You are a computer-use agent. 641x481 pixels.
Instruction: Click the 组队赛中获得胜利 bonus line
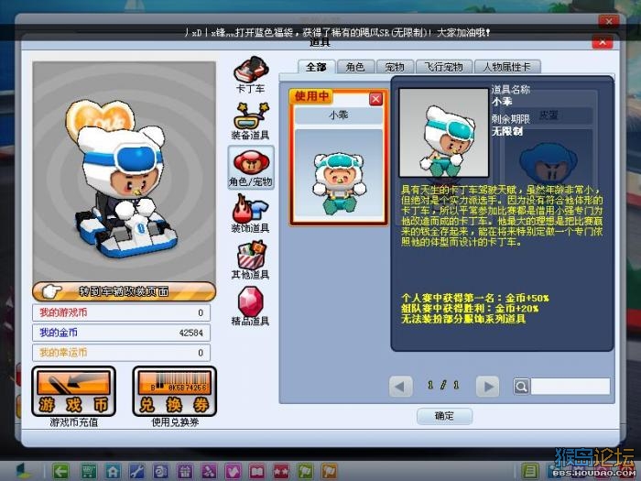click(x=470, y=309)
